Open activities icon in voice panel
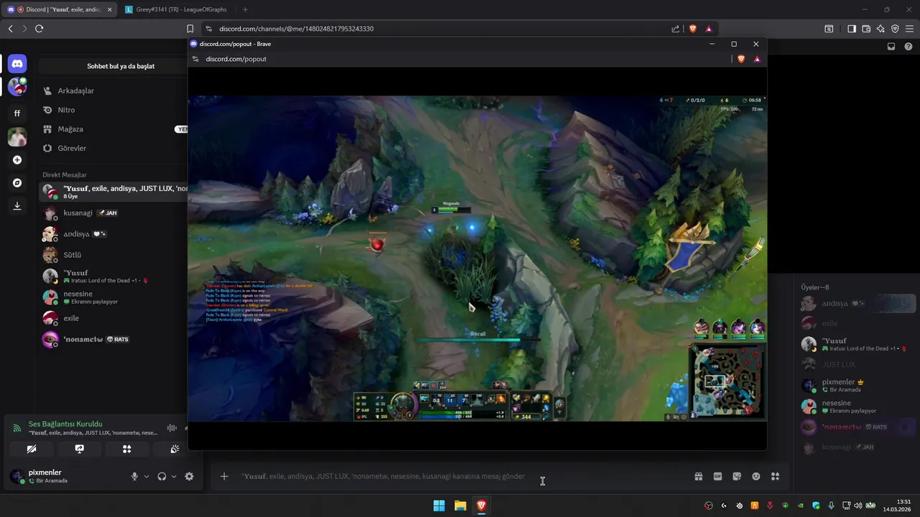 (127, 449)
